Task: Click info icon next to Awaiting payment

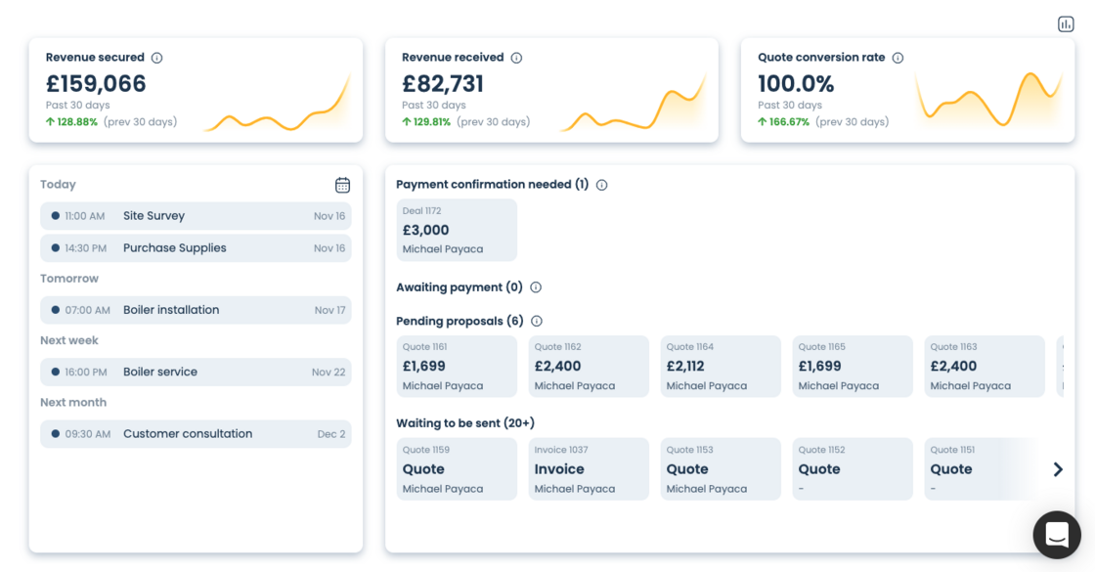Action: [x=535, y=287]
